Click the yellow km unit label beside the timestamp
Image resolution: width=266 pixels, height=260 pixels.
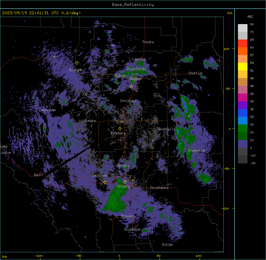point(230,13)
